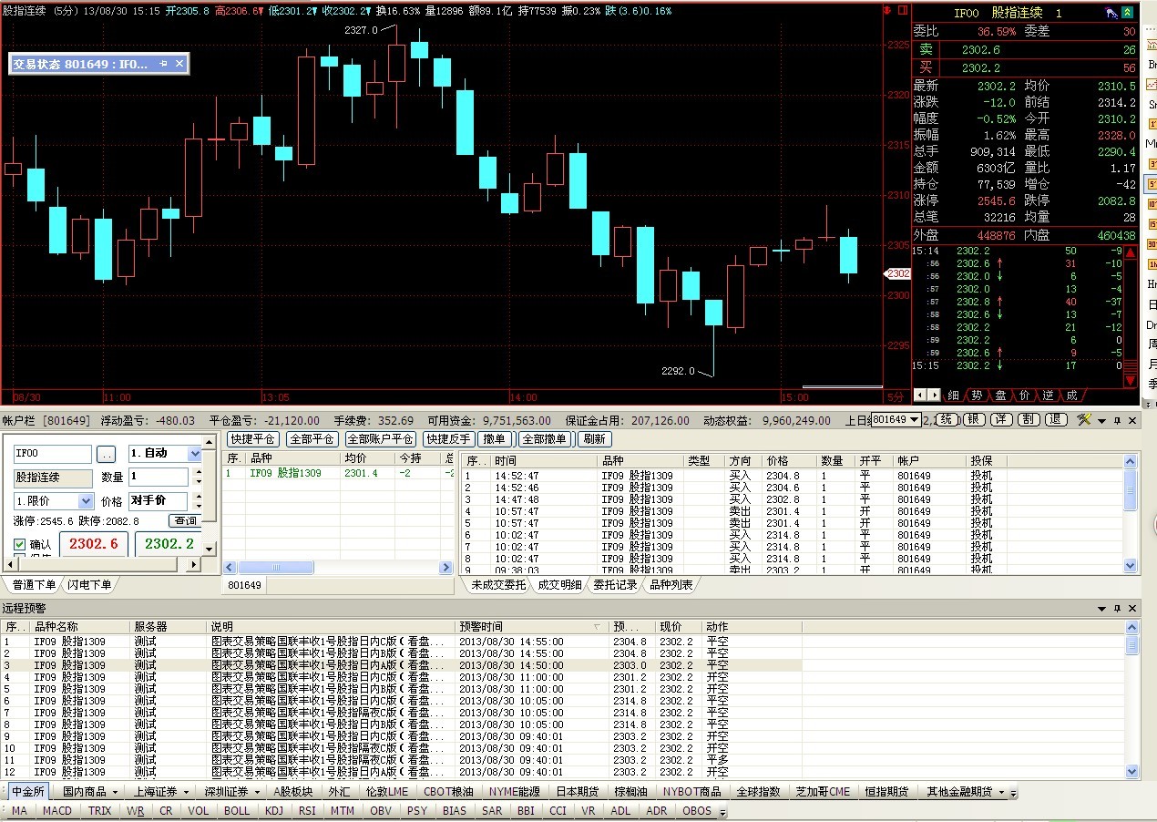1157x822 pixels.
Task: Click the 银 bank transfer button
Action: coord(974,419)
